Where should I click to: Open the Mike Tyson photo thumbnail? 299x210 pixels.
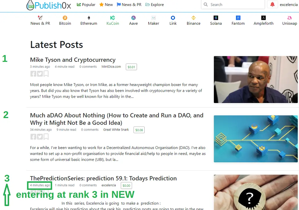coord(255,79)
